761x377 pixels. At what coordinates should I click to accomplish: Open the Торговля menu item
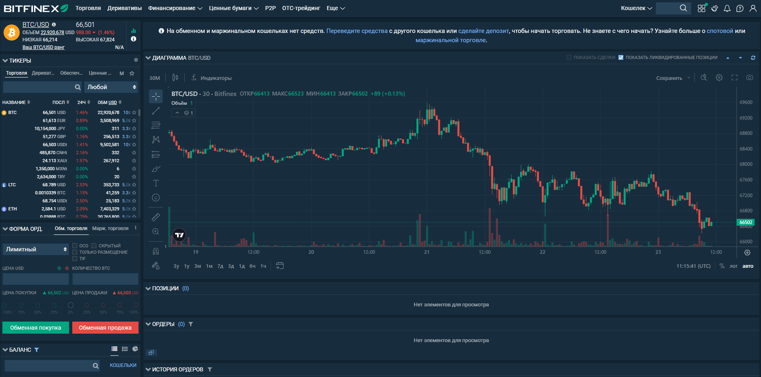[x=88, y=8]
